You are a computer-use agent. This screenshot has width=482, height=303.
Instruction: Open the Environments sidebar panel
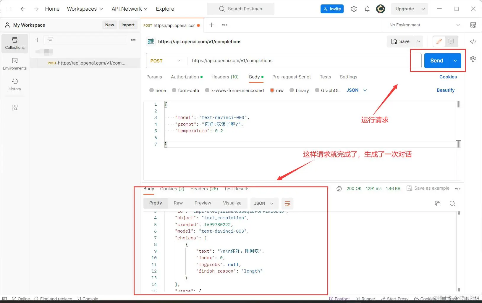click(x=15, y=64)
